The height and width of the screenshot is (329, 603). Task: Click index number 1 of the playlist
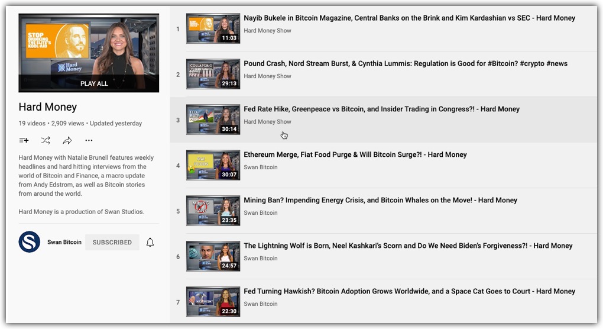point(178,29)
